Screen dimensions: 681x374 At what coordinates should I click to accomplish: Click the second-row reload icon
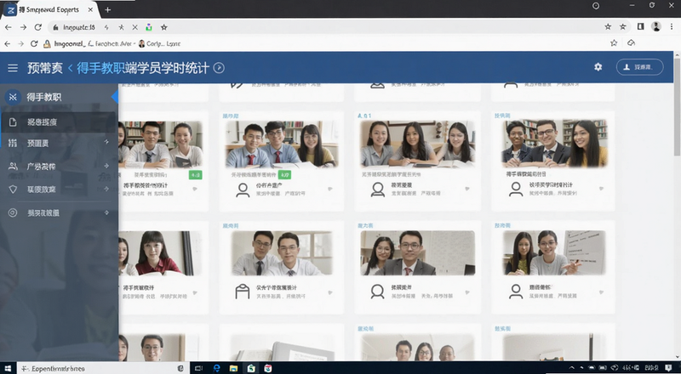(34, 44)
